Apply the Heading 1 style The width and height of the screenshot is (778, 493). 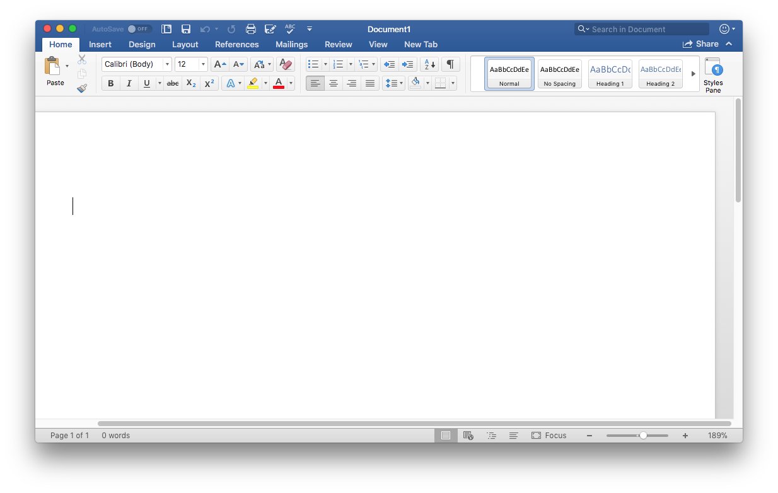click(610, 73)
